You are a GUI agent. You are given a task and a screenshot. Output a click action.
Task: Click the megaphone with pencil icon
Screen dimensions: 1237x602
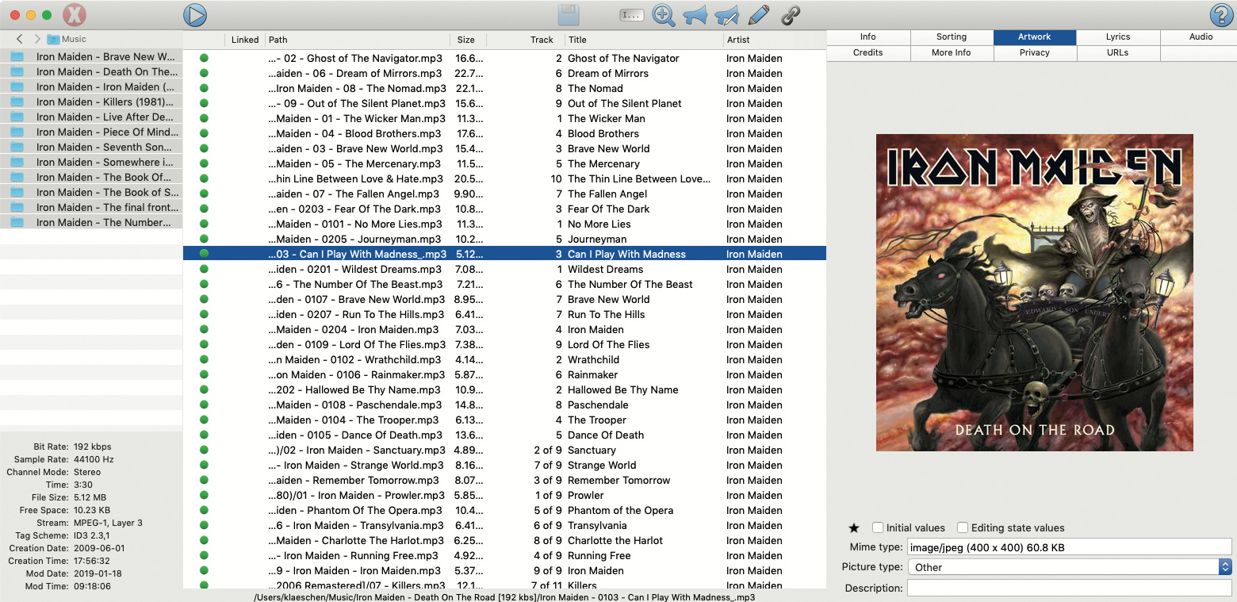pyautogui.click(x=726, y=15)
